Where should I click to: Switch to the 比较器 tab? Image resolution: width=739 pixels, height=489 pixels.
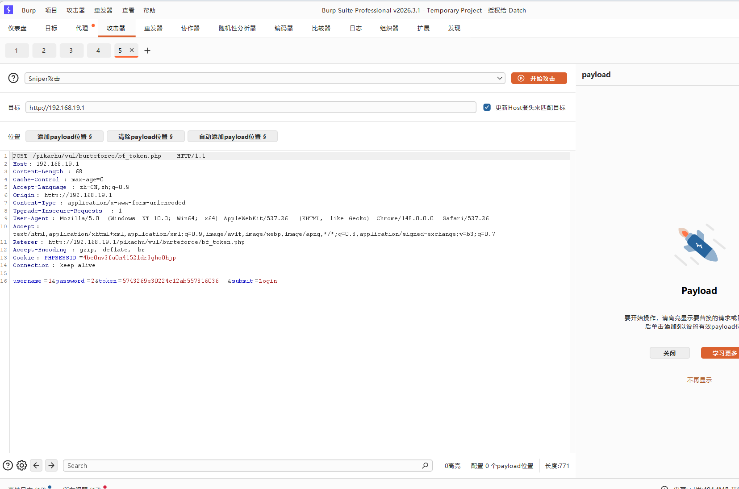click(321, 28)
